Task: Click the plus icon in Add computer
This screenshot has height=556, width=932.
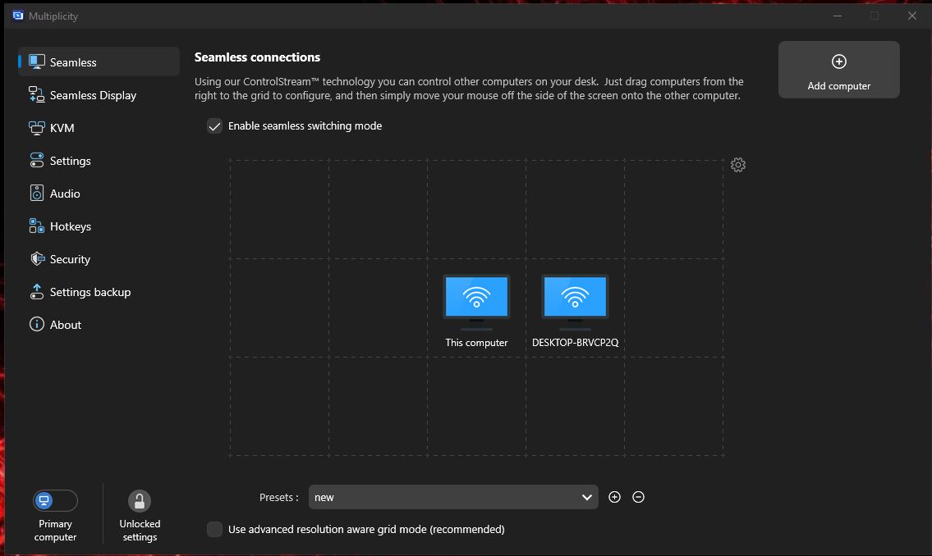Action: pyautogui.click(x=838, y=62)
